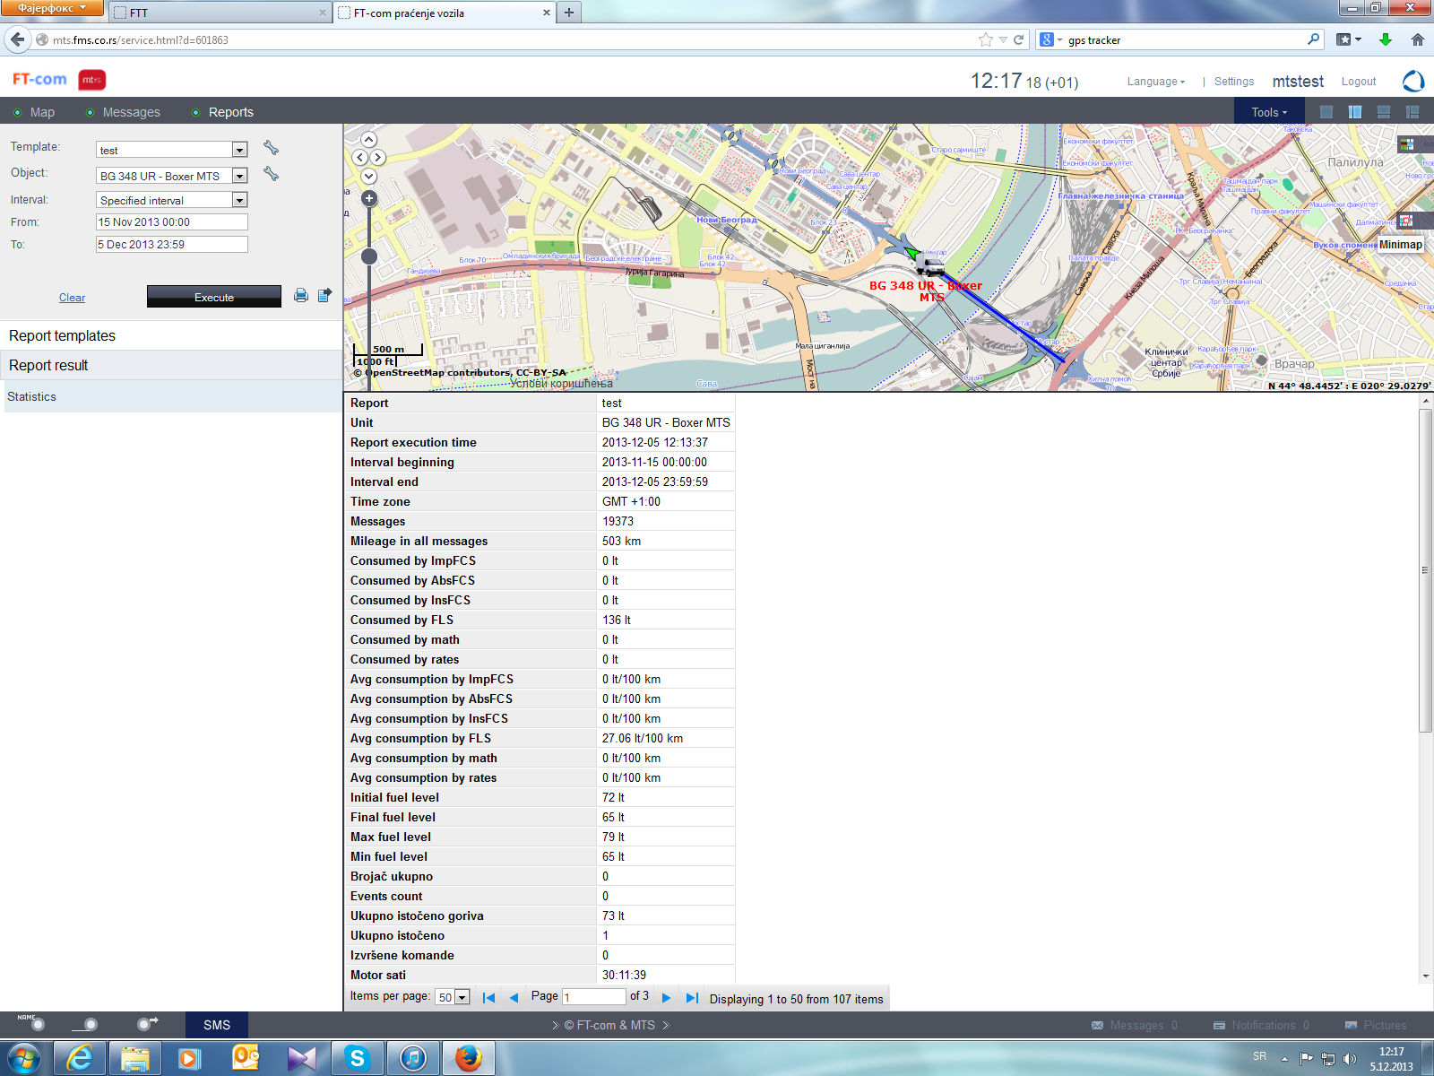Expand the Interval dropdown
The width and height of the screenshot is (1434, 1076).
pos(239,200)
